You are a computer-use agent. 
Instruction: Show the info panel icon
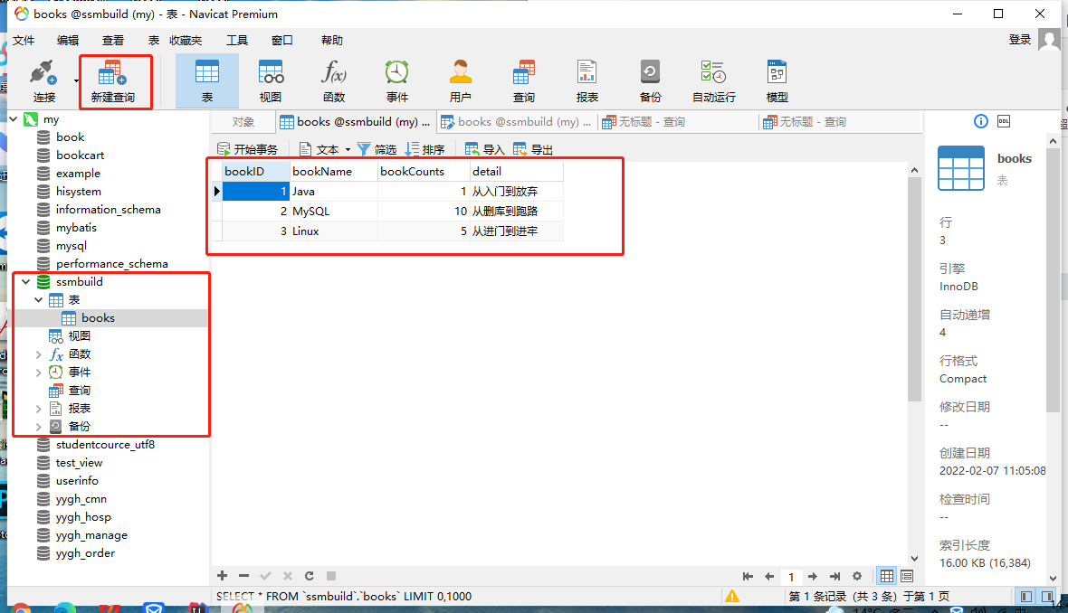coord(981,121)
